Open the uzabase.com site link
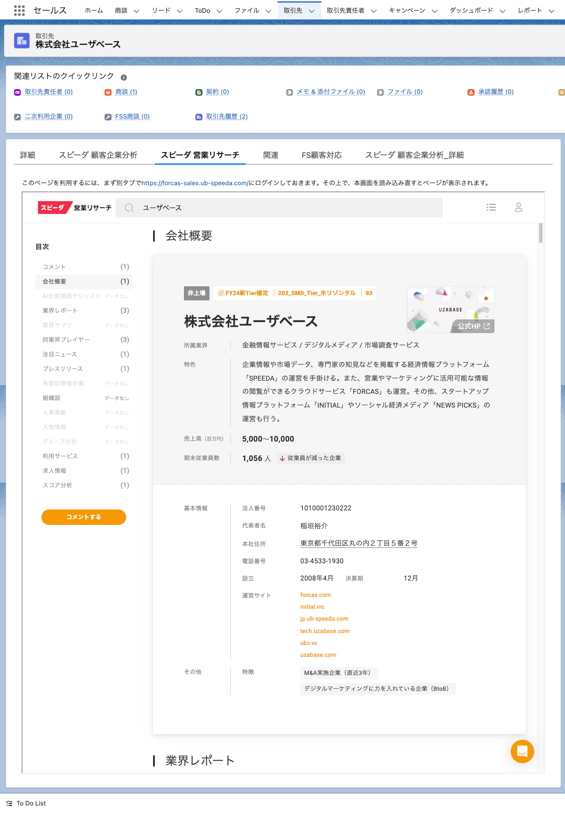 coord(318,655)
